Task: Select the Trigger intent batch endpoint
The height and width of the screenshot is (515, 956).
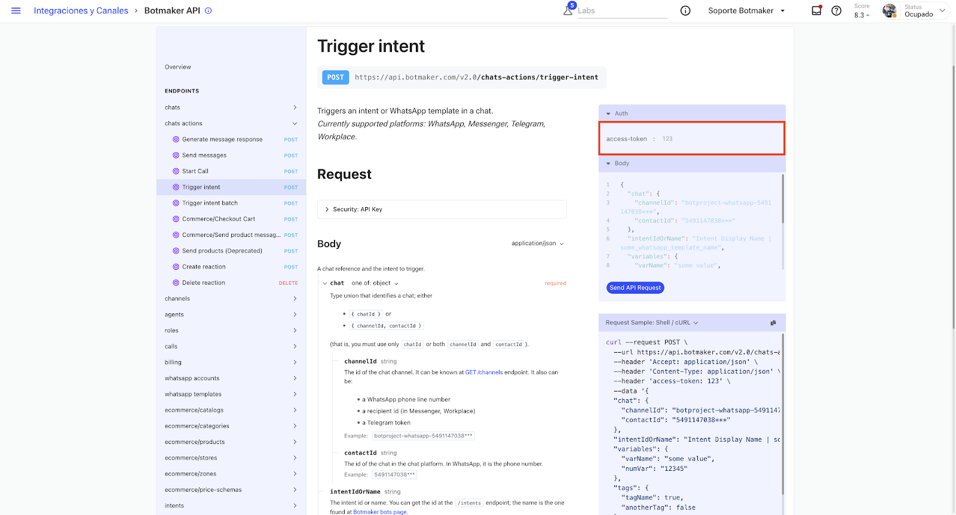Action: [x=231, y=203]
